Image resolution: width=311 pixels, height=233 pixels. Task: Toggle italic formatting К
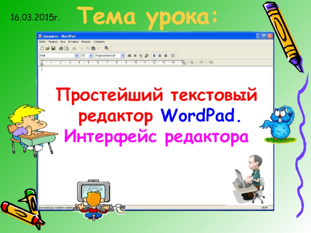135,56
